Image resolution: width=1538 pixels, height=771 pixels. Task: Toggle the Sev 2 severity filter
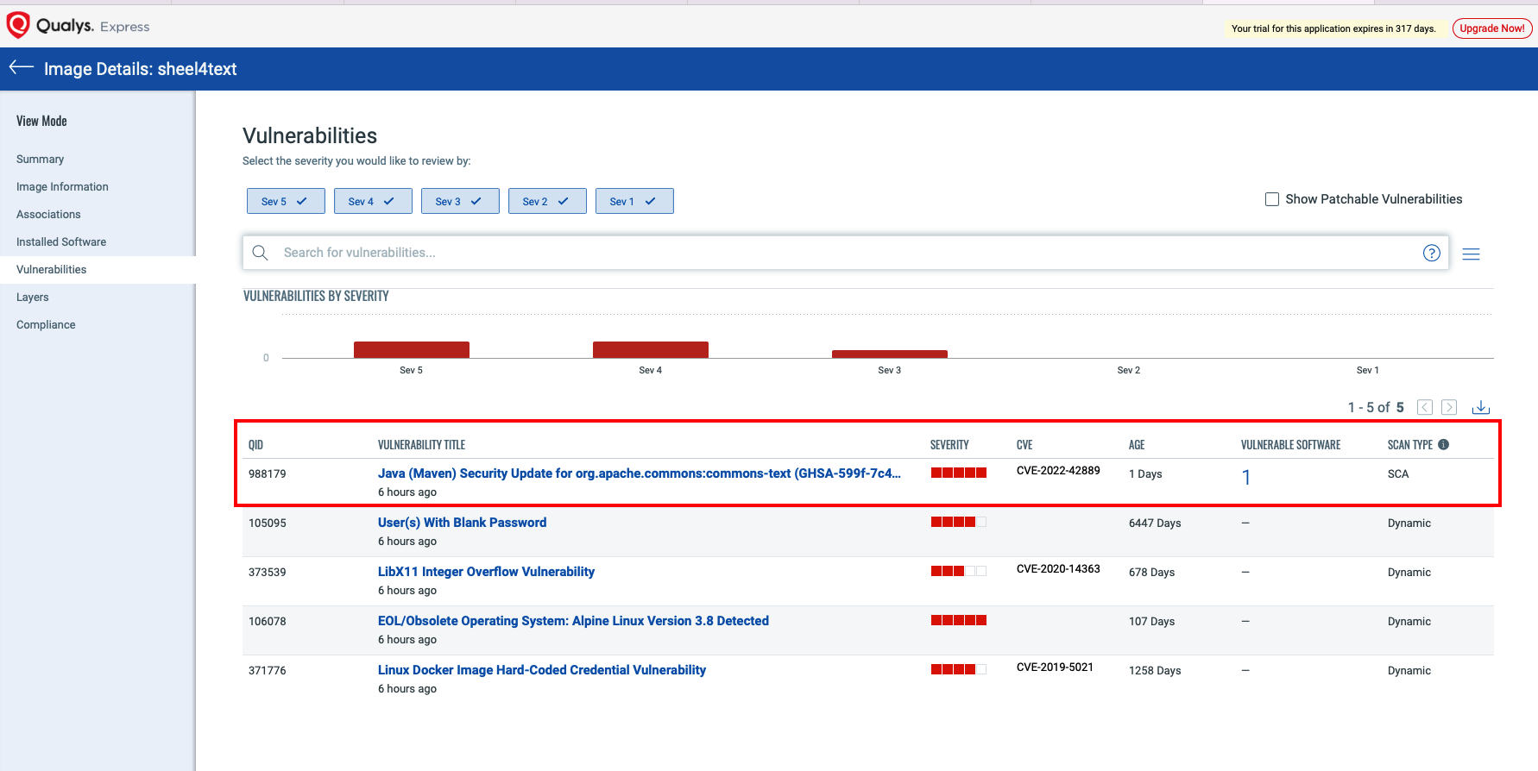[x=547, y=201]
